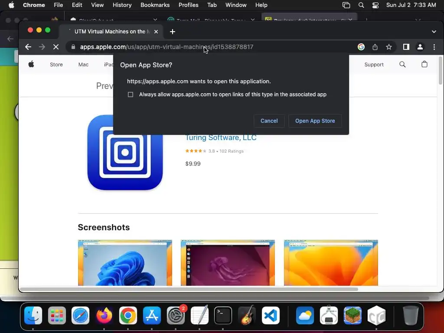Screen dimensions: 444x333
Task: Open Minecraft block icon in Dock
Action: coord(353,315)
